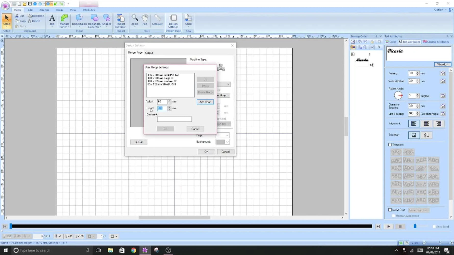Enable the Transform checkbox
Image resolution: width=454 pixels, height=255 pixels.
point(390,145)
